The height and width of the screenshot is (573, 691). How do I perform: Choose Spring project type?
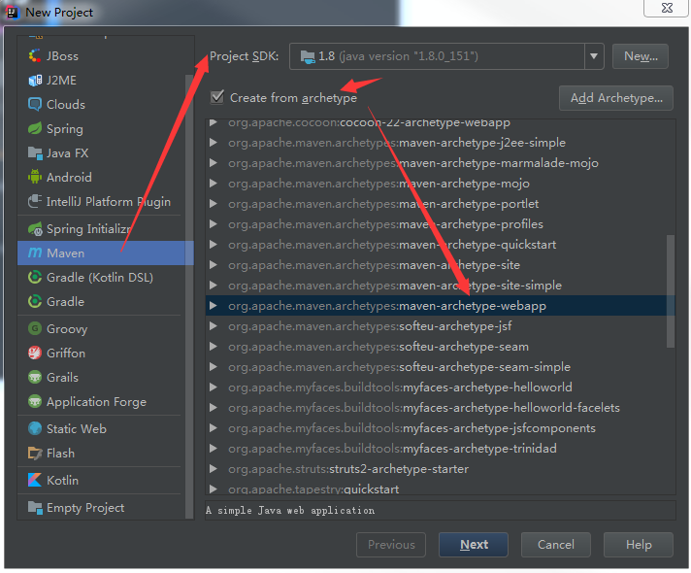point(102,129)
